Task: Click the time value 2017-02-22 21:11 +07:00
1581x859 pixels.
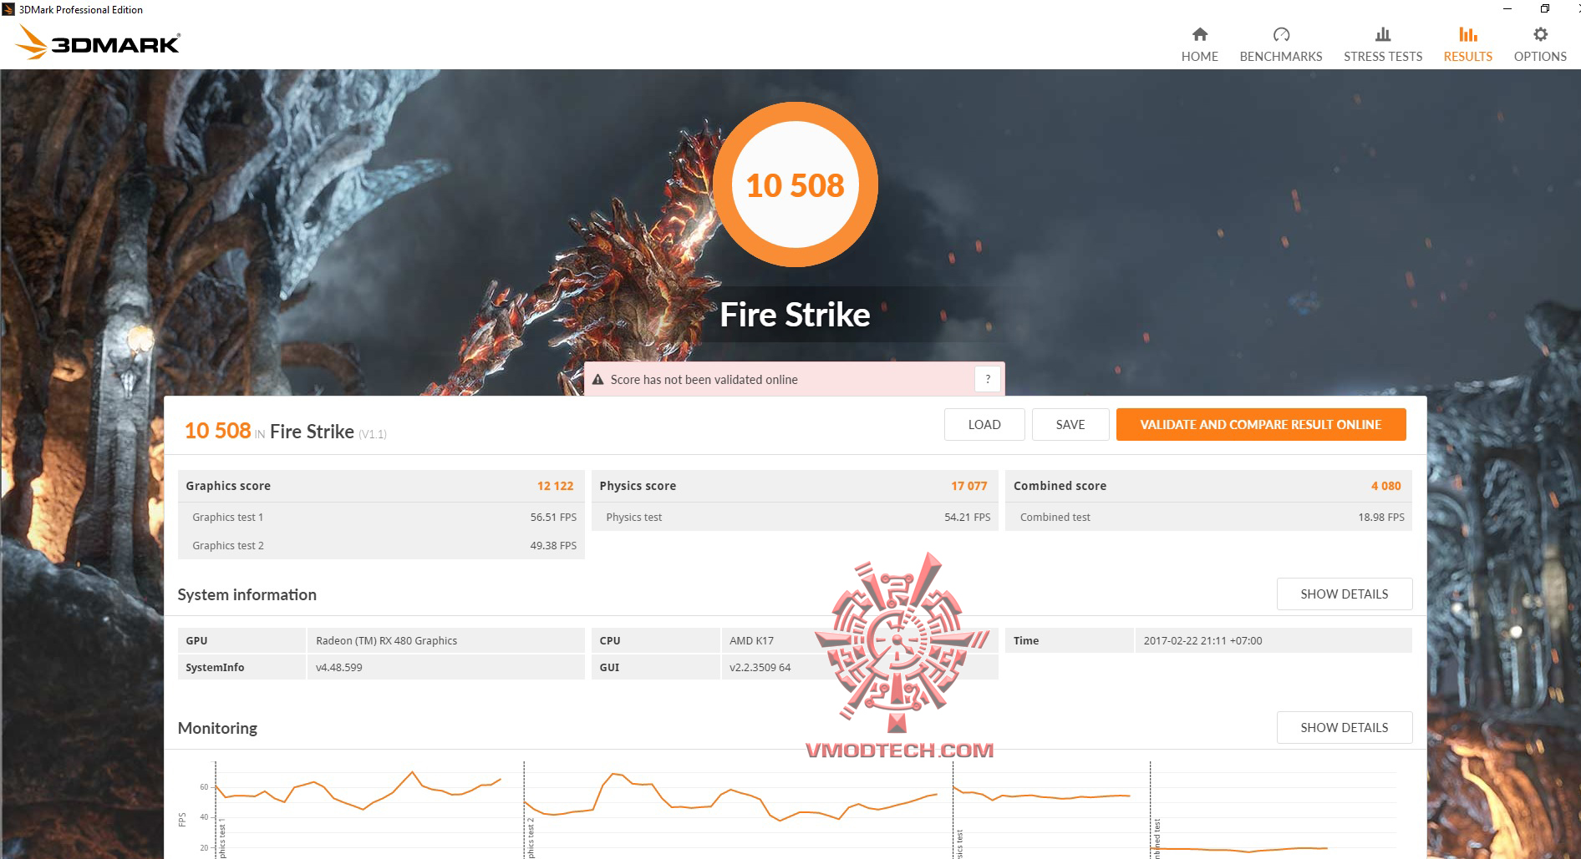Action: (x=1202, y=641)
